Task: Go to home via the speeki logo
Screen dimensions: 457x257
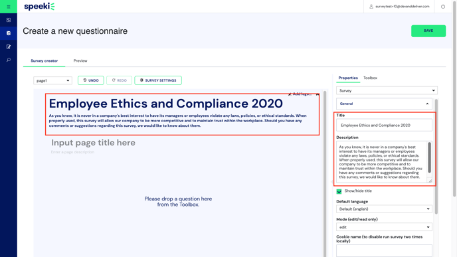Action: tap(39, 7)
